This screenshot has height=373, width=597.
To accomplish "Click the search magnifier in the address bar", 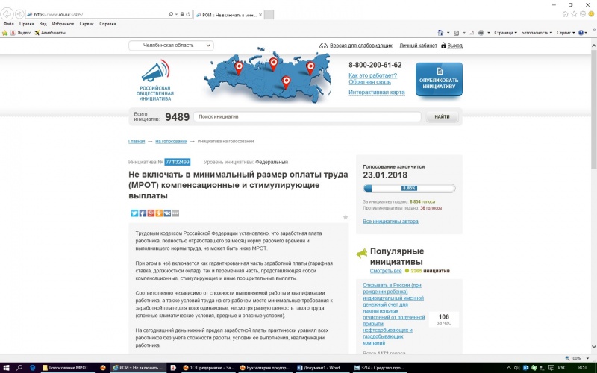I will [x=171, y=14].
